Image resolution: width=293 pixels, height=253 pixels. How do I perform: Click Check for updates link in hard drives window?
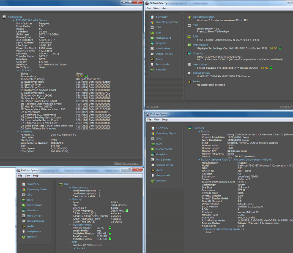[x=126, y=163]
